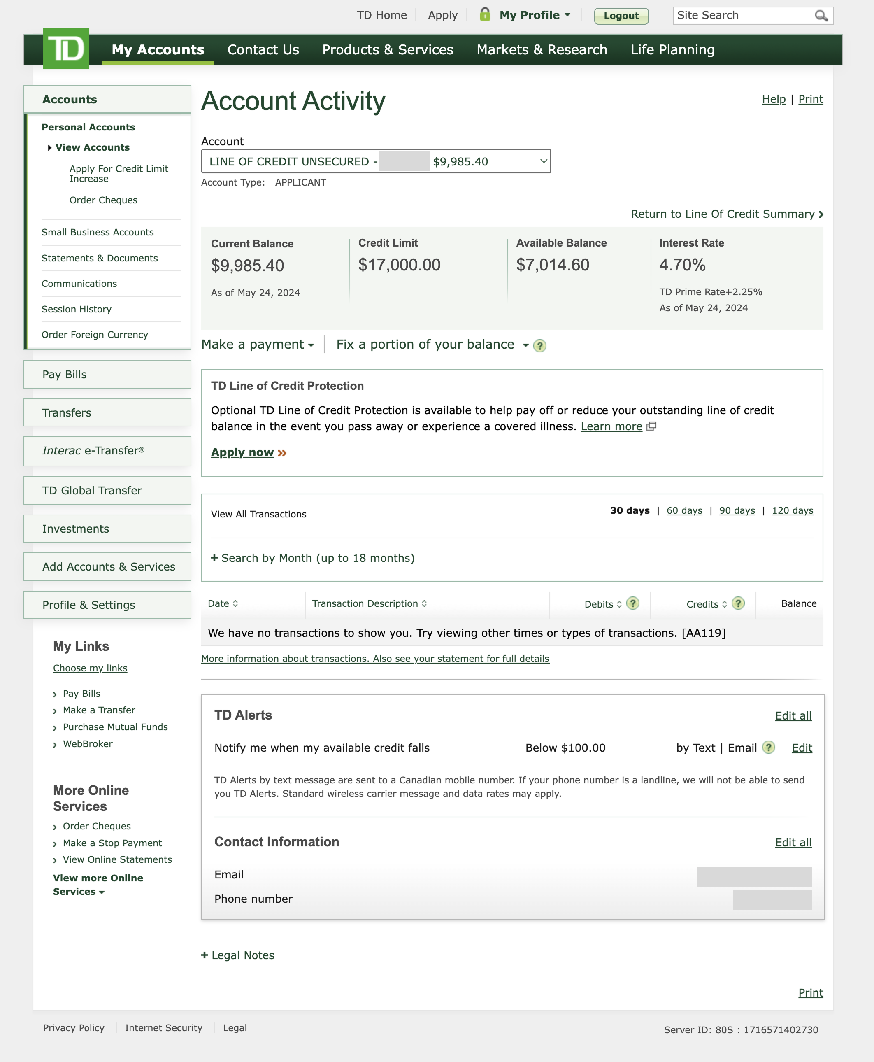Click the Credits column help icon
874x1062 pixels.
[x=737, y=603]
